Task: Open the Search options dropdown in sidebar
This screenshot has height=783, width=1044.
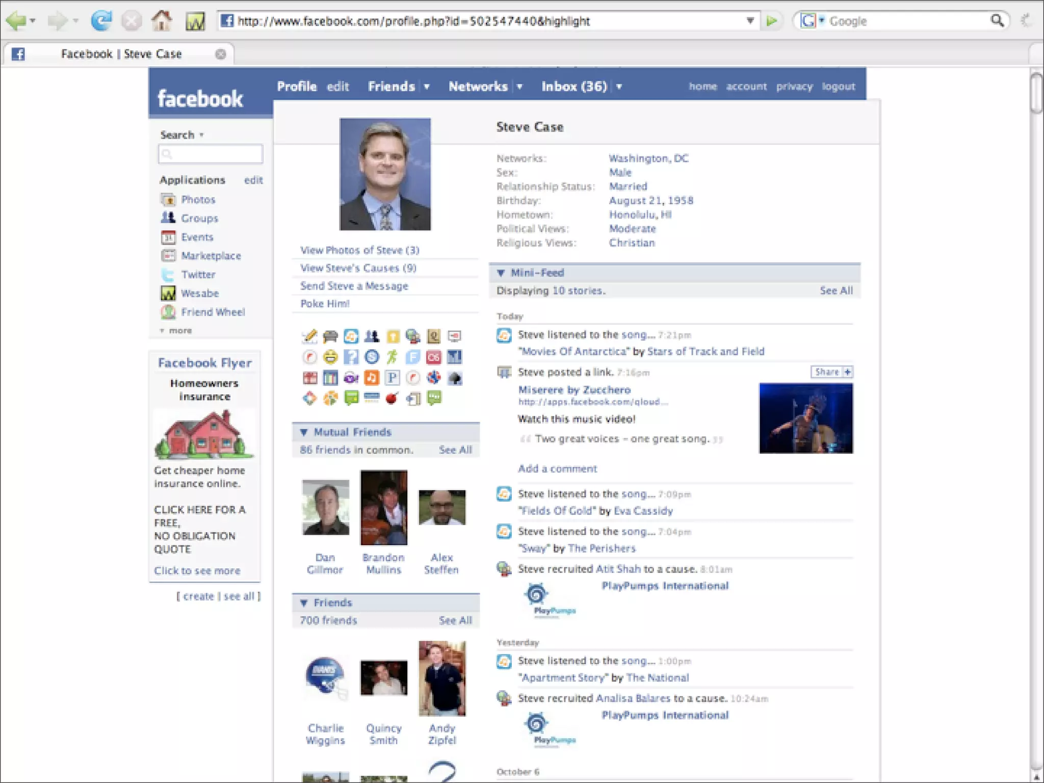Action: pos(201,135)
